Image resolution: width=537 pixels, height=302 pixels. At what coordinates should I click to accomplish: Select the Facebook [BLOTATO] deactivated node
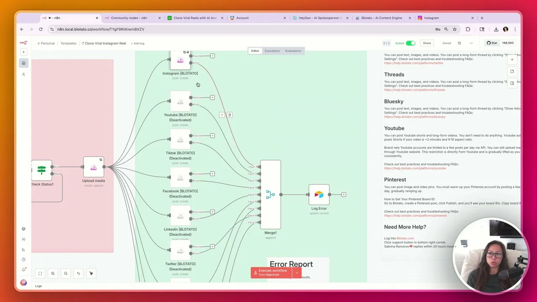180,177
